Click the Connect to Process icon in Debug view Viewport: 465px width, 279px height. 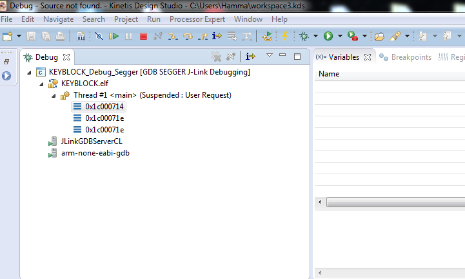(231, 57)
